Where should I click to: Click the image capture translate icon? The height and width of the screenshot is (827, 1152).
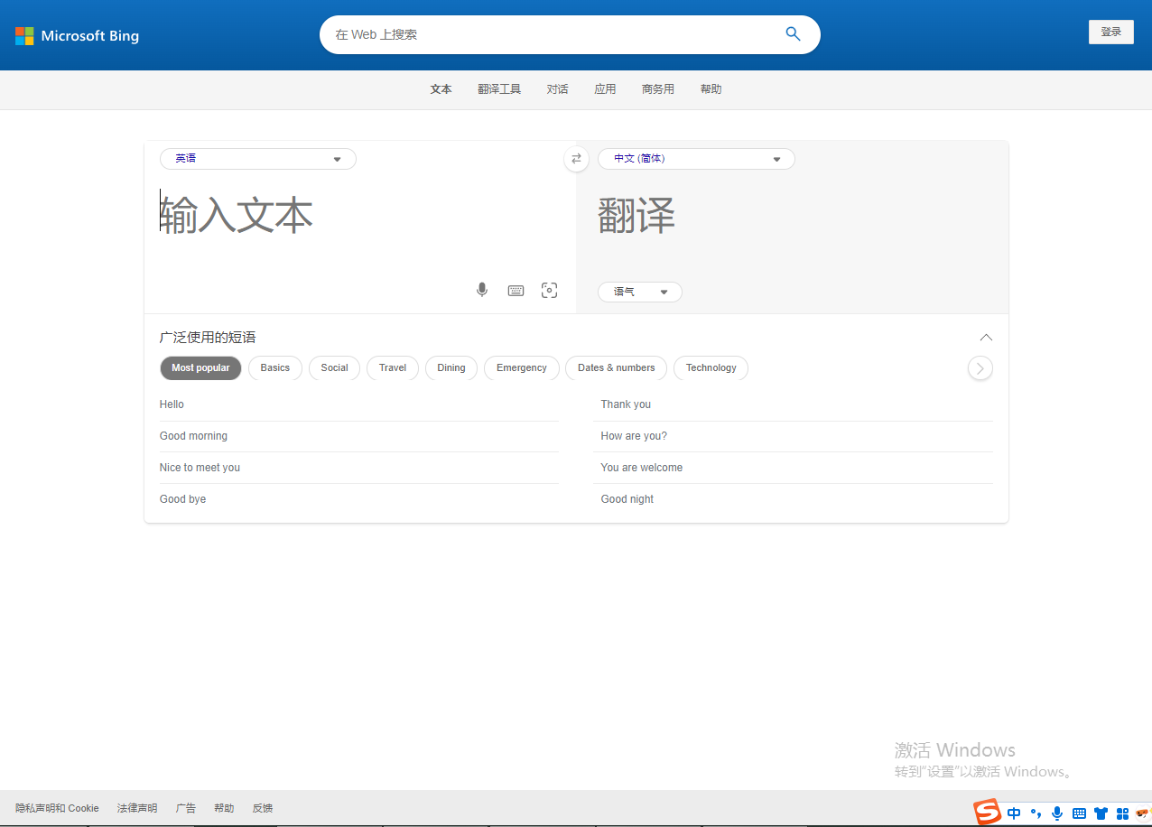point(549,290)
